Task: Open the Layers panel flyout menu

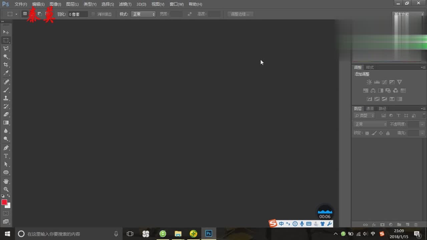Action: 423,109
